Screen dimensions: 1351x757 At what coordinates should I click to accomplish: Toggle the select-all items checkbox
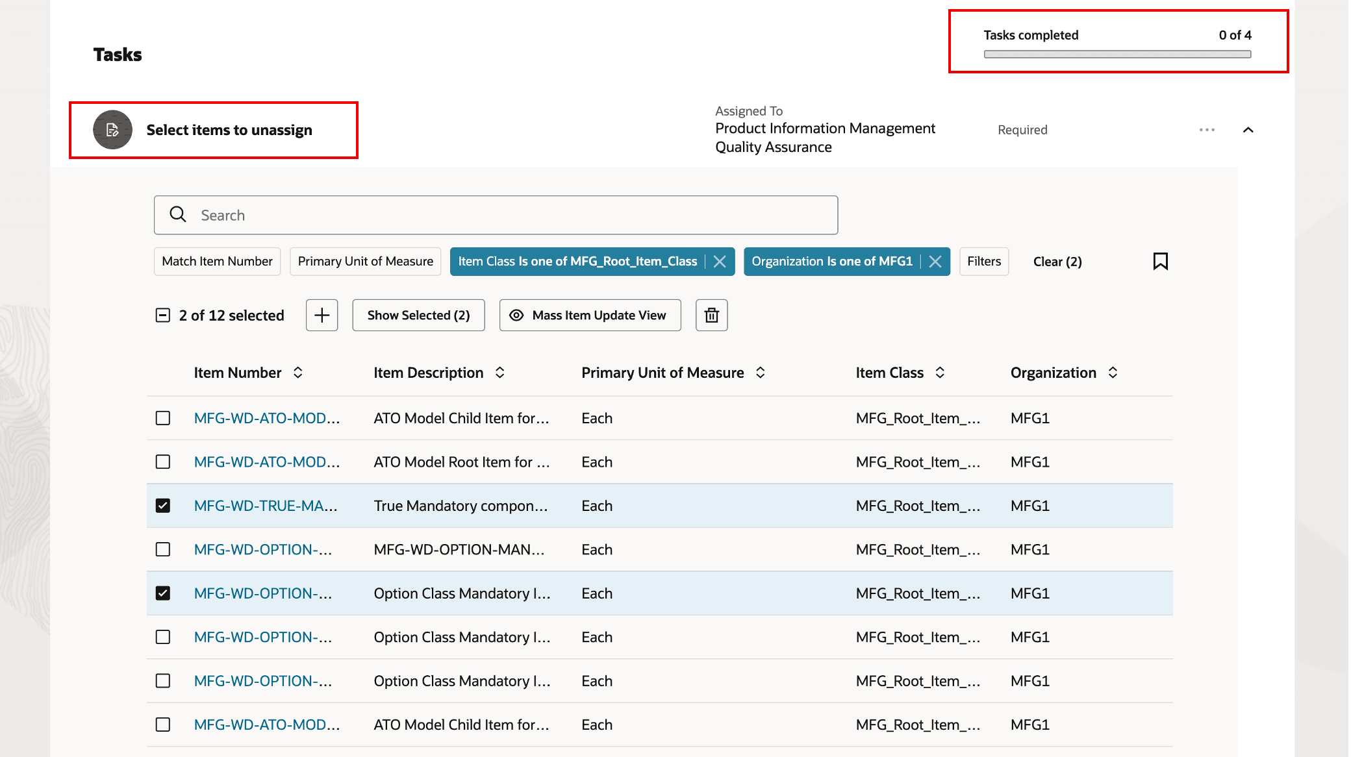pos(163,316)
